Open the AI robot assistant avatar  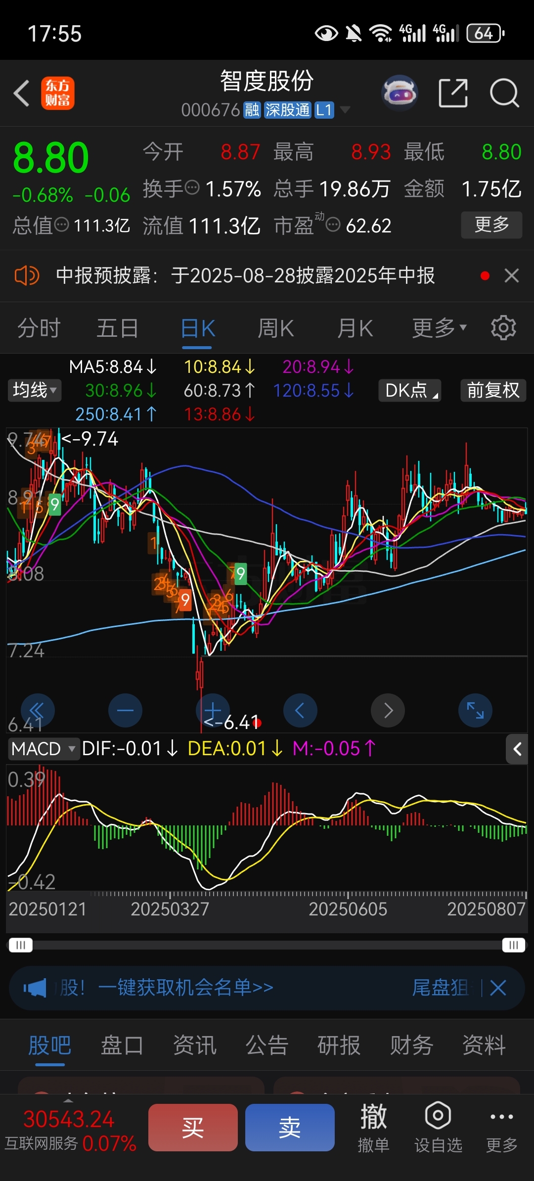400,92
